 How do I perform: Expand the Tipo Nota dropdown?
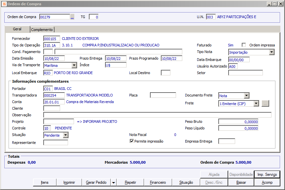[271, 52]
